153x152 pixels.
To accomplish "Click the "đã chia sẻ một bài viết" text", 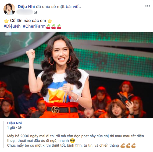I will pyautogui.click(x=59, y=7).
